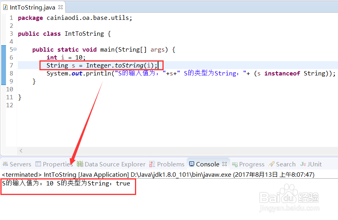Click the Console monitor icon

[x=191, y=164]
